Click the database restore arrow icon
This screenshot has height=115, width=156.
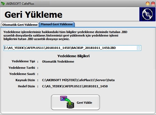(x=67, y=102)
